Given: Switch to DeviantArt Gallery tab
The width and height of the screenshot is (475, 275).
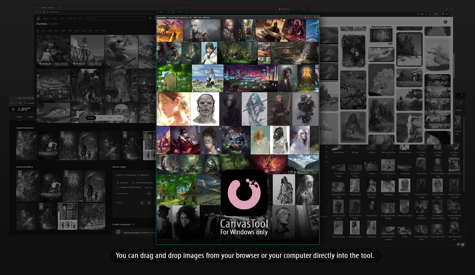Looking at the screenshot, I should pyautogui.click(x=31, y=117).
